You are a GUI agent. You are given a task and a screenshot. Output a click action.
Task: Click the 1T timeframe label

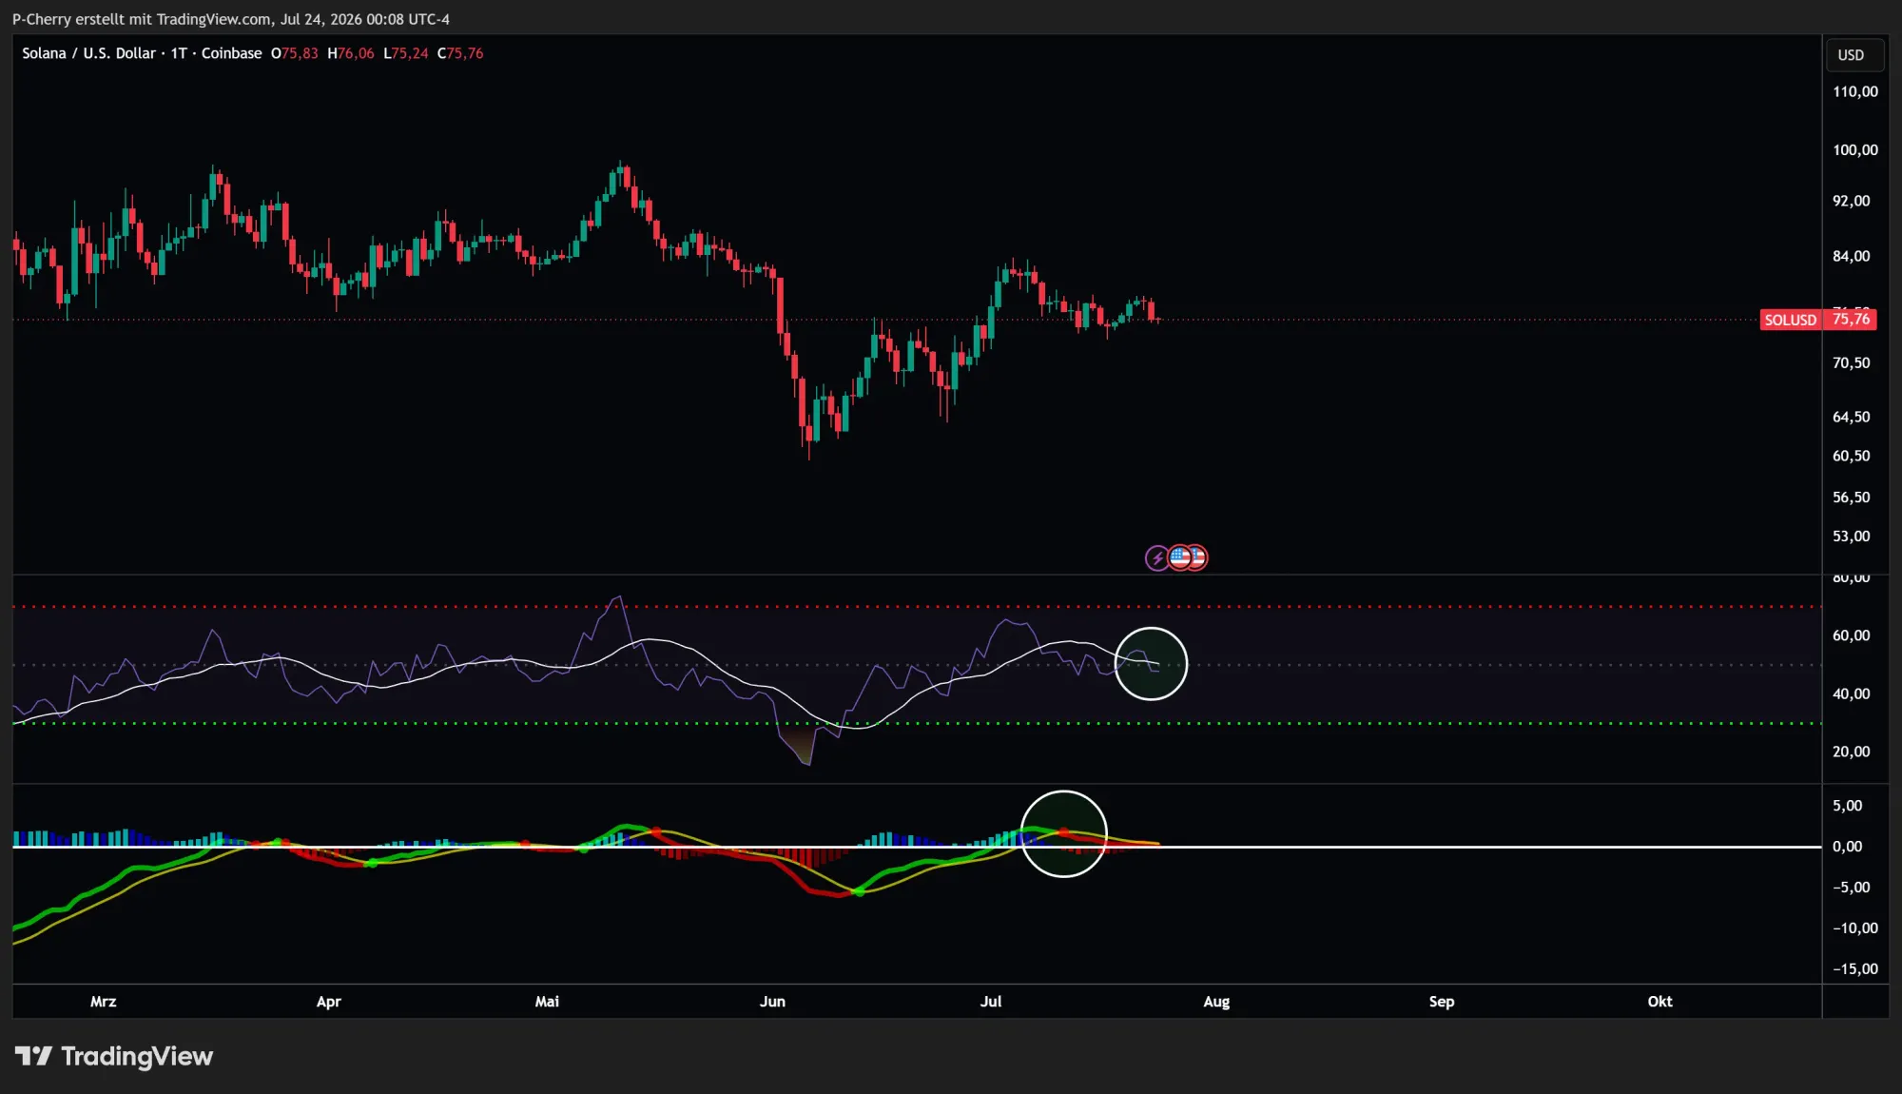(179, 53)
